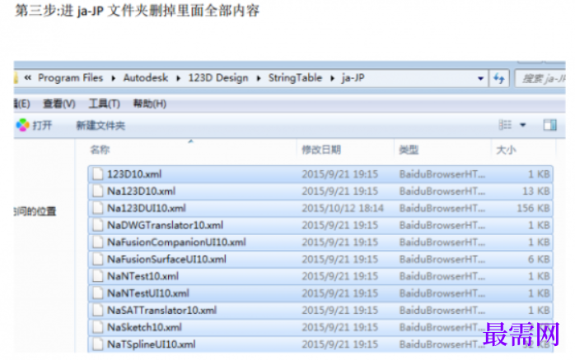Image resolution: width=575 pixels, height=360 pixels.
Task: Click the file icon of Na123DUI10.xml
Action: point(98,208)
